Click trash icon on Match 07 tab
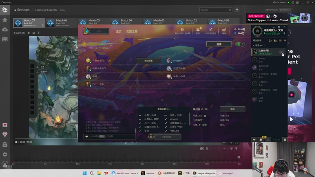The image size is (315, 177). point(43,26)
